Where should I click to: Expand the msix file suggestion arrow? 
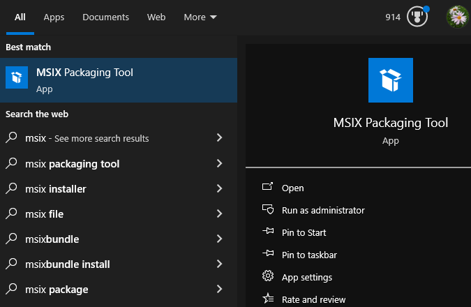coord(219,214)
